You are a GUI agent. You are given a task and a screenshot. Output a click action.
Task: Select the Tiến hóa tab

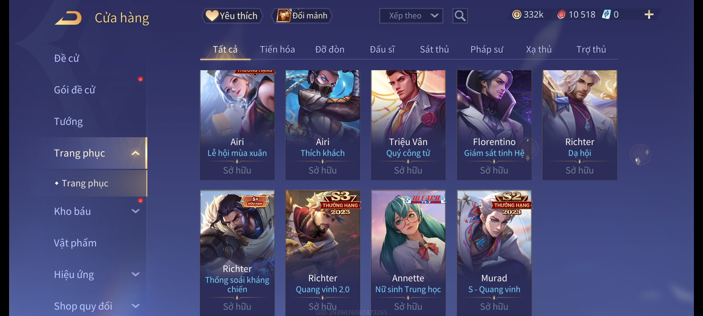pyautogui.click(x=277, y=49)
